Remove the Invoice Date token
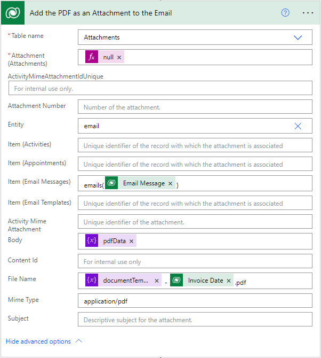This screenshot has height=358, width=321. click(x=228, y=281)
